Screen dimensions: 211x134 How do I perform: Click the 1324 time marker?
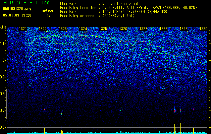tap(83, 29)
